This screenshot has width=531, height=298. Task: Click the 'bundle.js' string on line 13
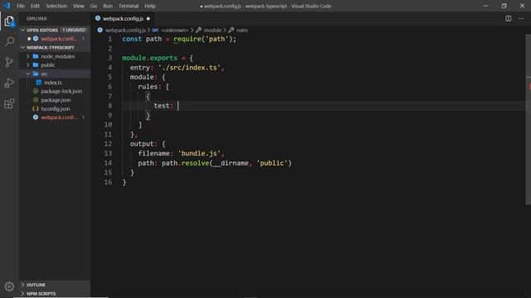tap(199, 153)
